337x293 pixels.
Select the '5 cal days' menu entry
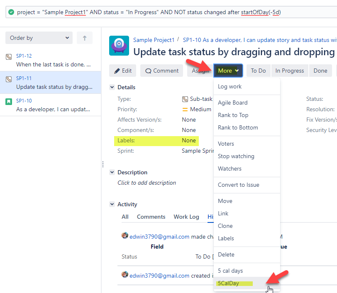coord(247,271)
